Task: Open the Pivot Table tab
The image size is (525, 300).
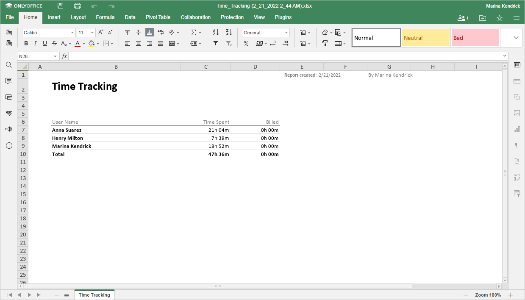Action: coord(158,17)
